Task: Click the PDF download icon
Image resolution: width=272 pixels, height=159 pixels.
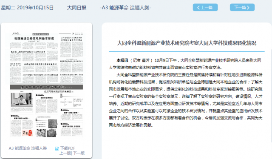Action: (x=57, y=148)
